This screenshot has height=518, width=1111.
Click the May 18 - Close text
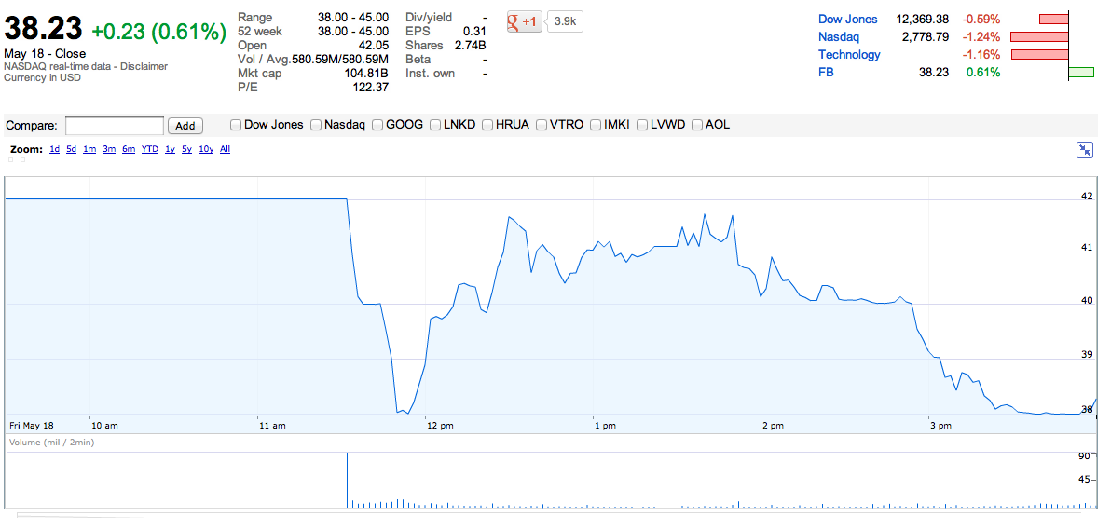click(x=45, y=54)
